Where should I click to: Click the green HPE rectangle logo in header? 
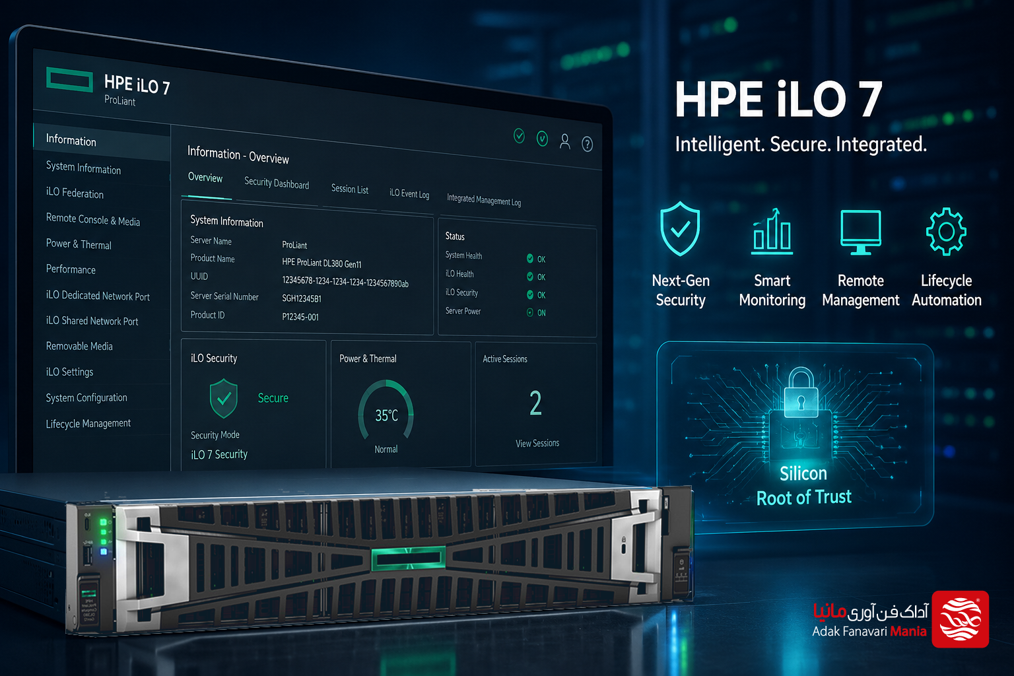pyautogui.click(x=69, y=80)
